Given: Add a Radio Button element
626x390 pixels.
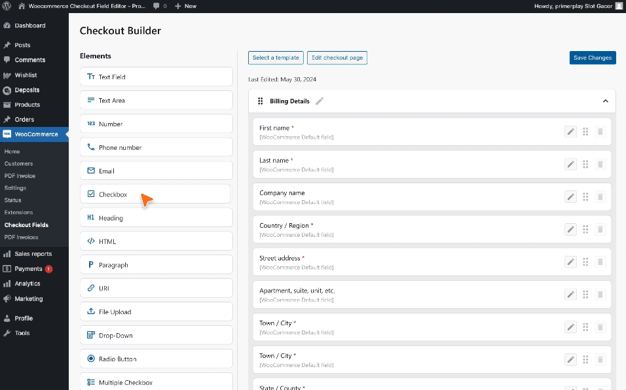Looking at the screenshot, I should 156,359.
